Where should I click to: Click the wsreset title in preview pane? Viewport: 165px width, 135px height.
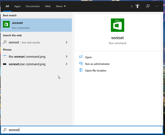coord(117,38)
